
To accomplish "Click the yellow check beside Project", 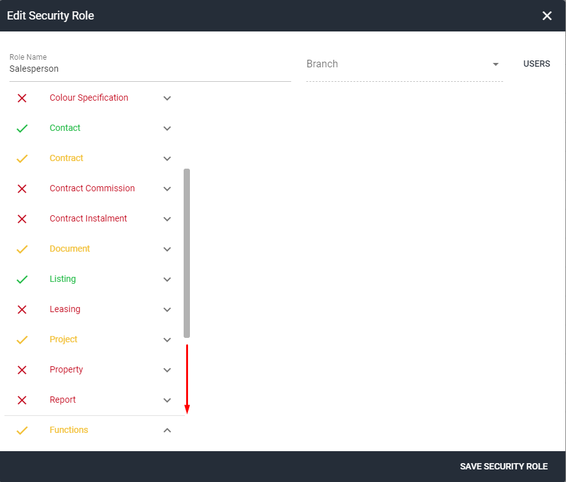I will pyautogui.click(x=23, y=340).
